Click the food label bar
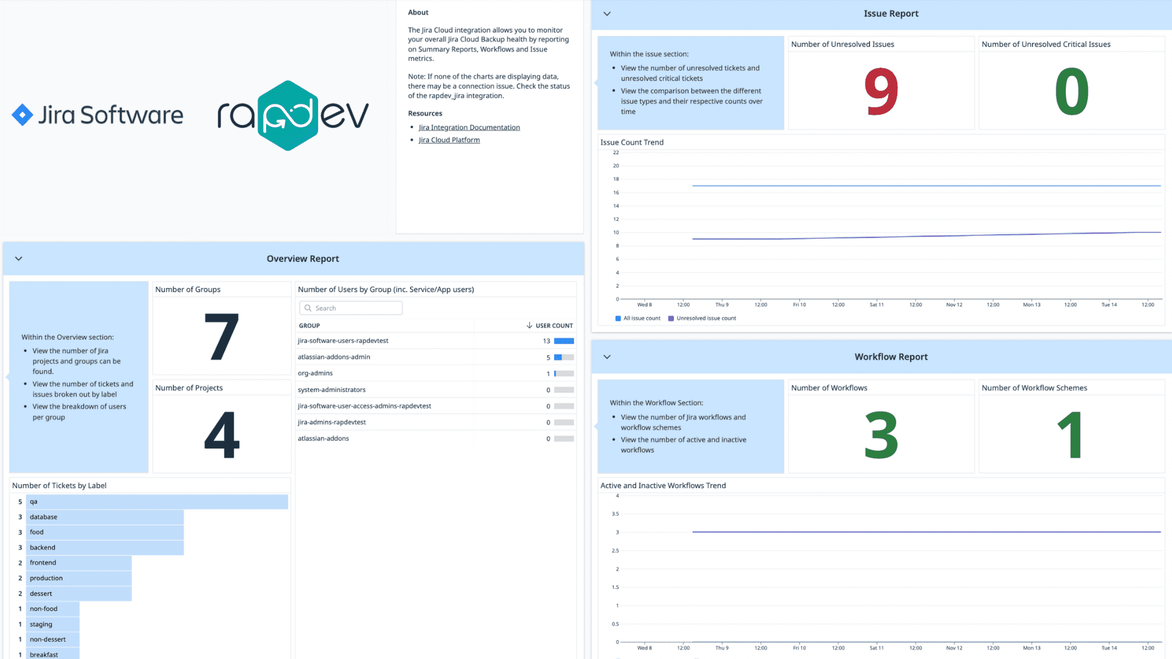The height and width of the screenshot is (659, 1172). (x=105, y=532)
